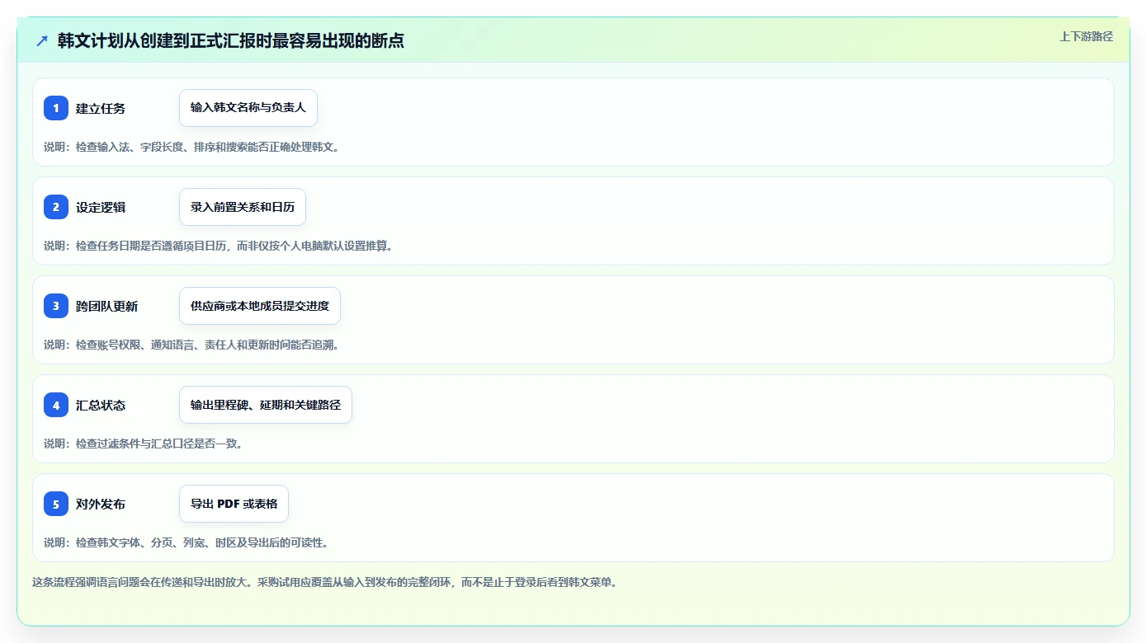
Task: Click step number 3 badge for 跨团队更新
Action: tap(56, 306)
